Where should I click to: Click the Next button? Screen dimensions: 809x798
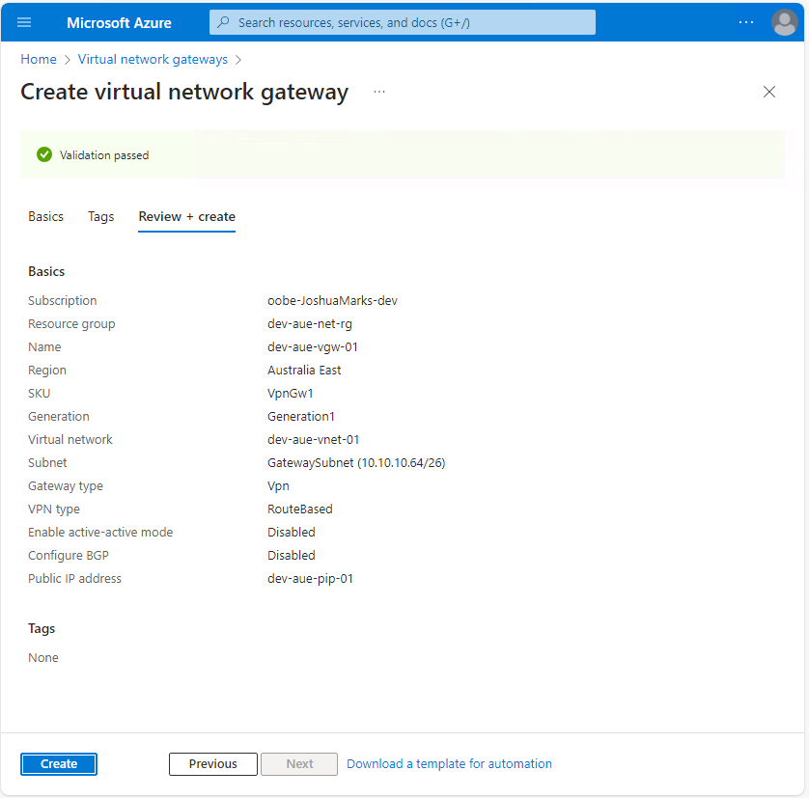(299, 763)
